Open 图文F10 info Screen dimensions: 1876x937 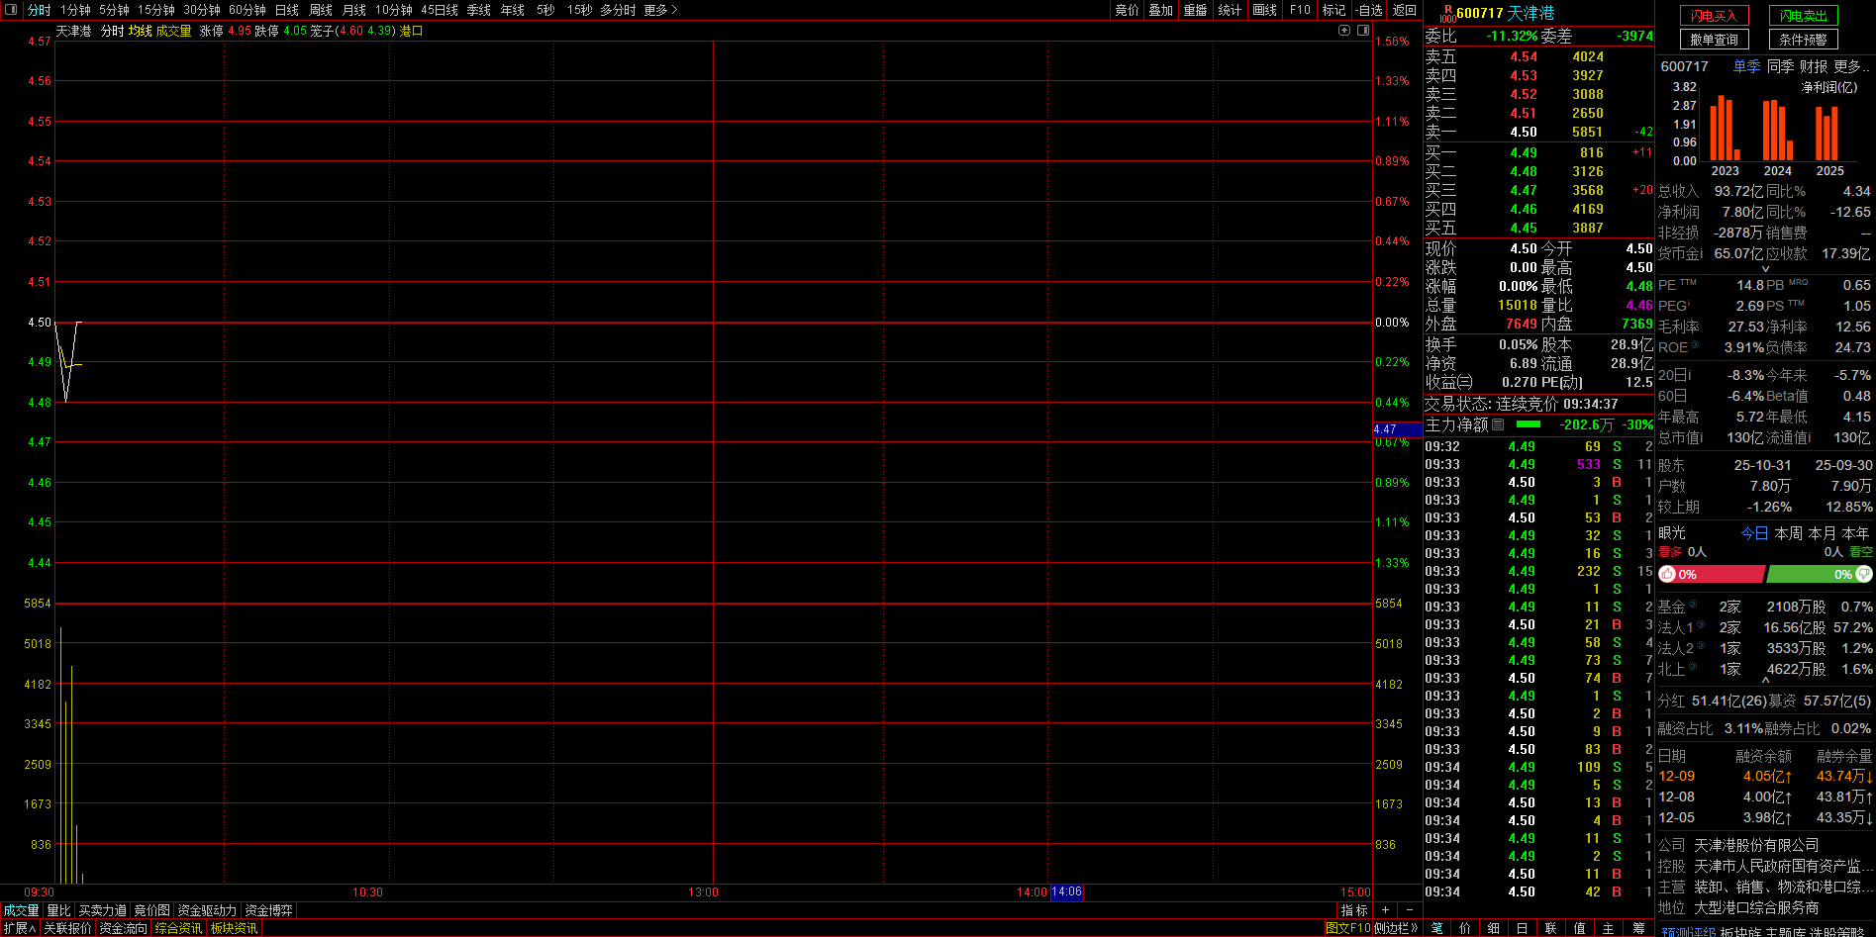click(1348, 929)
